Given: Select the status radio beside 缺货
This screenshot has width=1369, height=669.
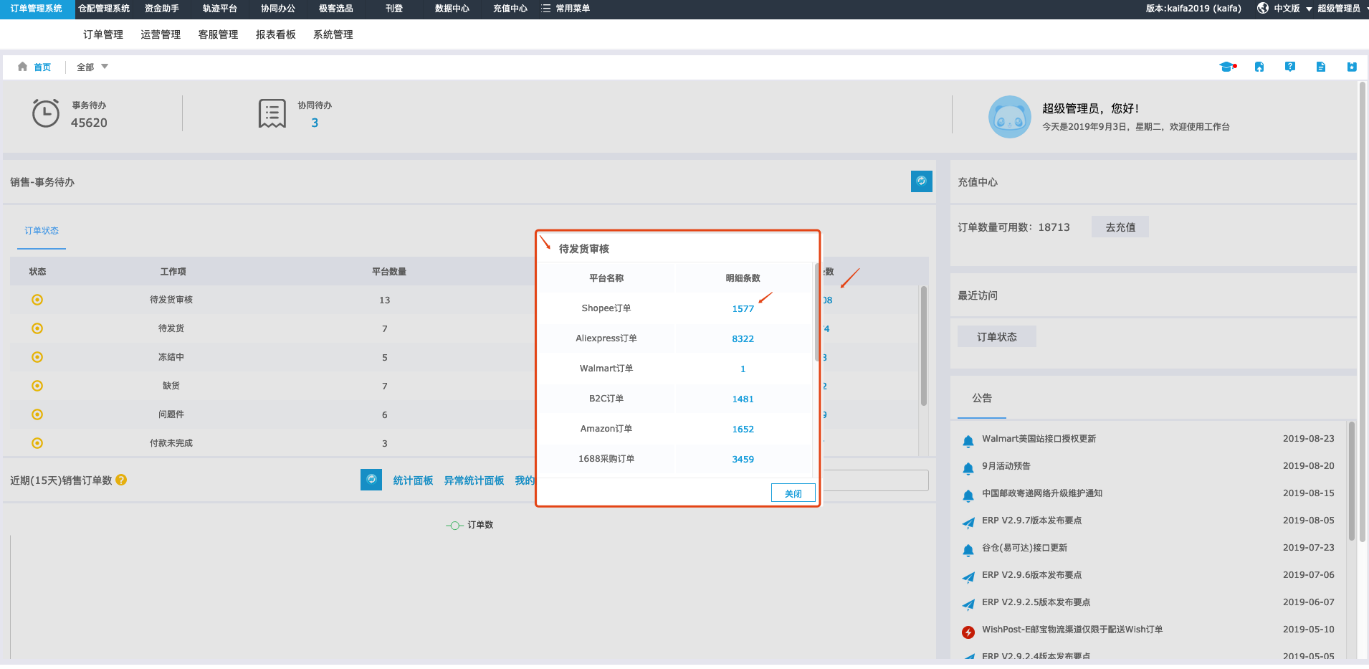Looking at the screenshot, I should coord(37,385).
